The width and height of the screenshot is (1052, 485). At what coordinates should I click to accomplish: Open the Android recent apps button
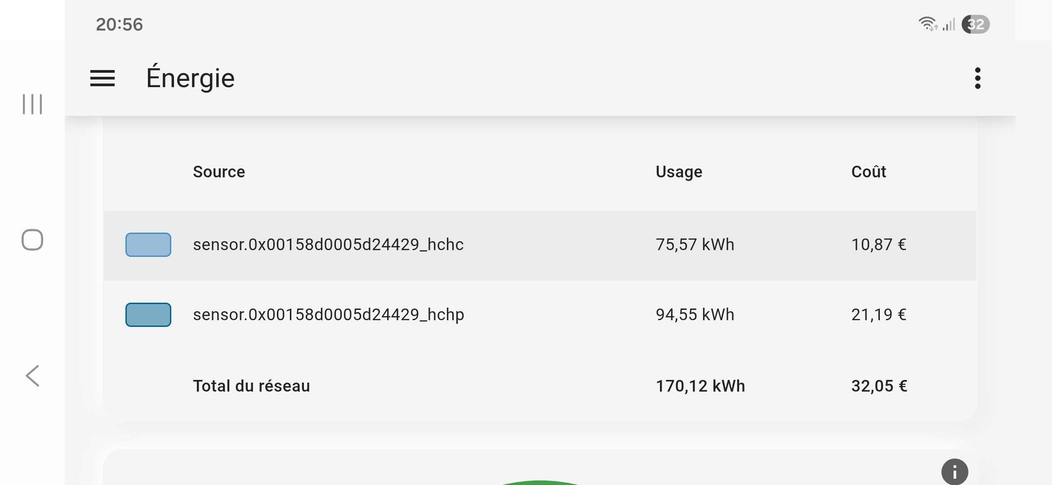point(32,104)
